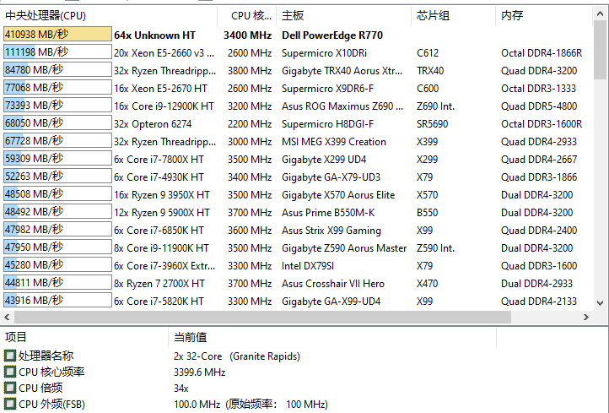Click the 20x Xeon E5-2660 v3 entry
This screenshot has height=413, width=609.
click(164, 53)
